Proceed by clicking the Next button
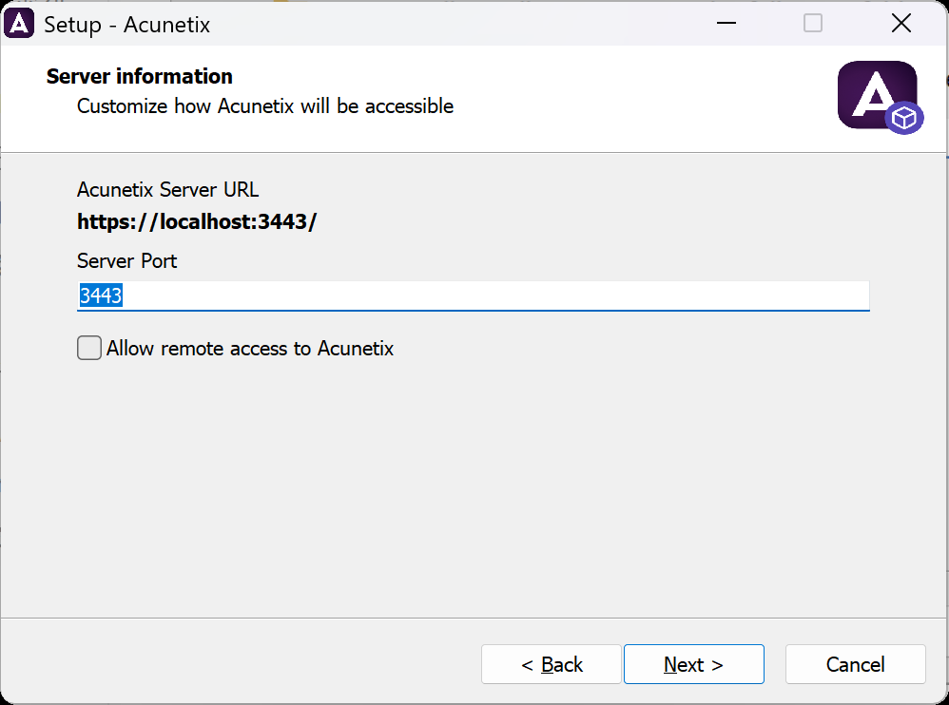The width and height of the screenshot is (949, 705). tap(693, 663)
